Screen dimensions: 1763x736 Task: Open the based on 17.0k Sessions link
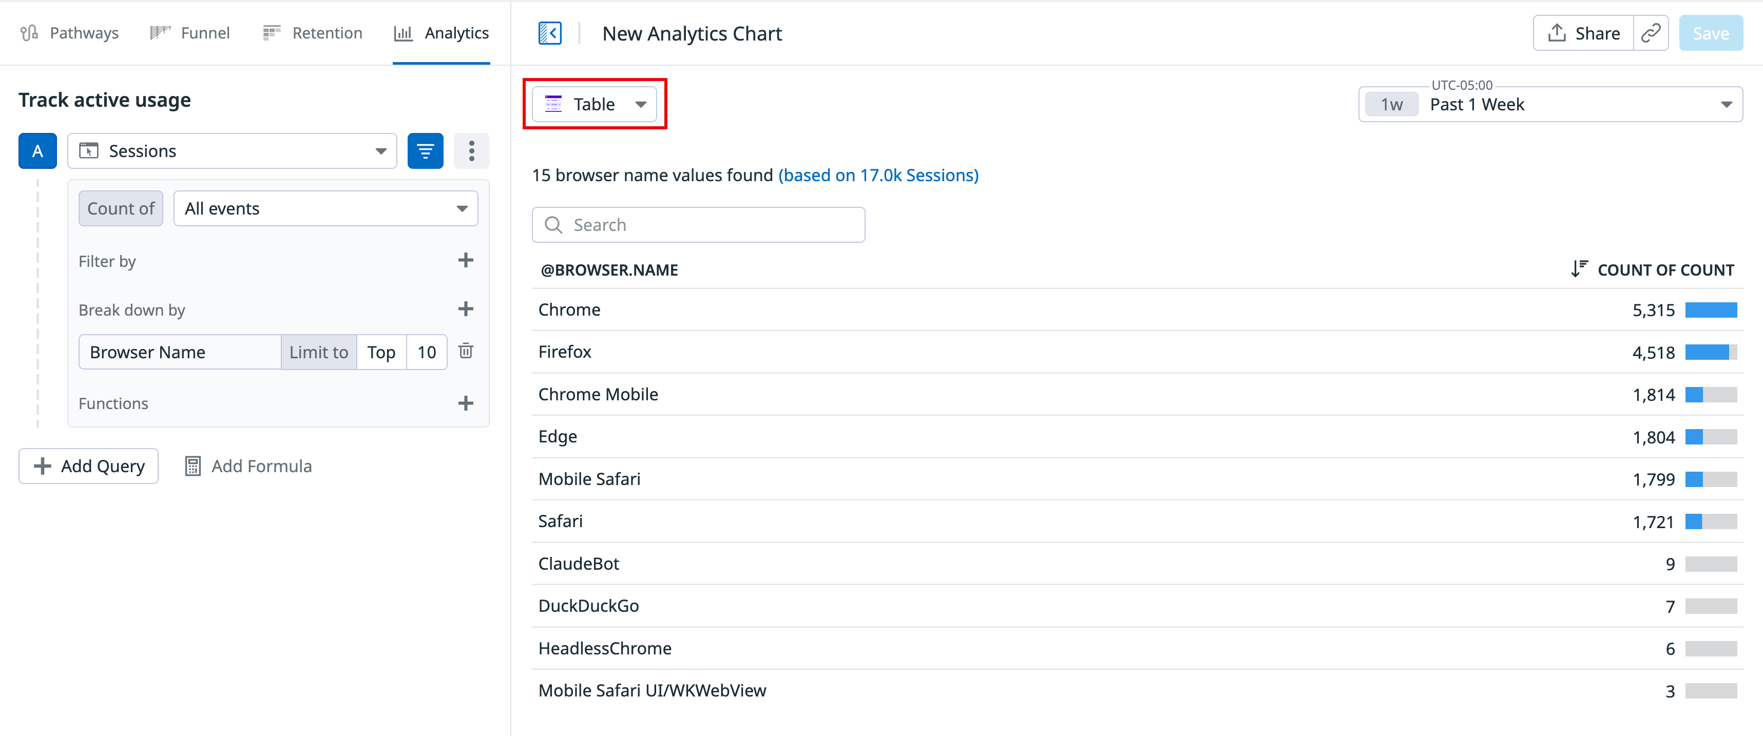tap(878, 175)
